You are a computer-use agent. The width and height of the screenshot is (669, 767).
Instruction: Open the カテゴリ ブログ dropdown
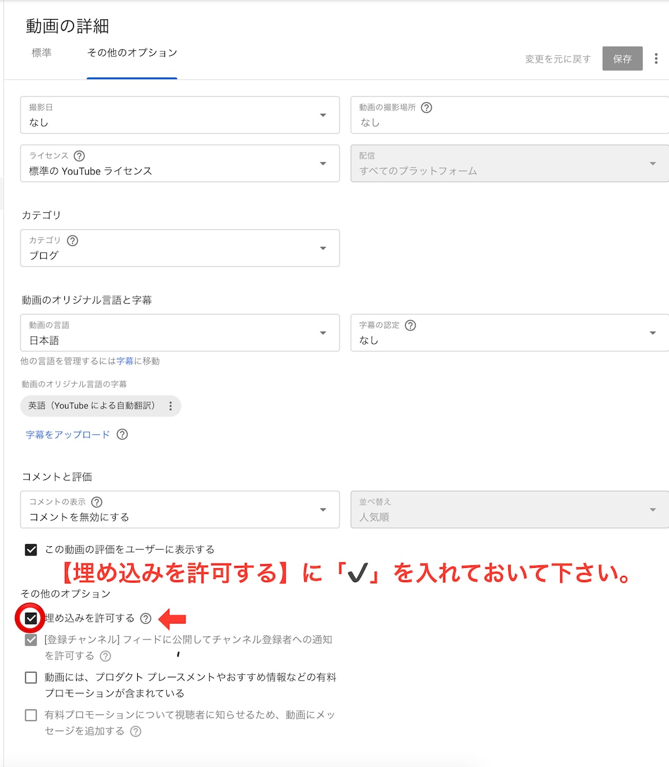pos(180,248)
